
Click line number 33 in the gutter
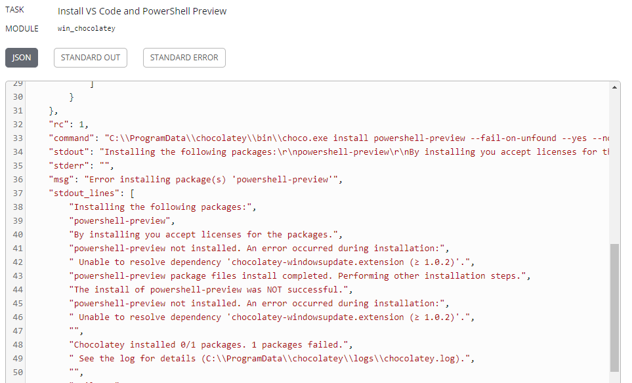click(x=18, y=138)
